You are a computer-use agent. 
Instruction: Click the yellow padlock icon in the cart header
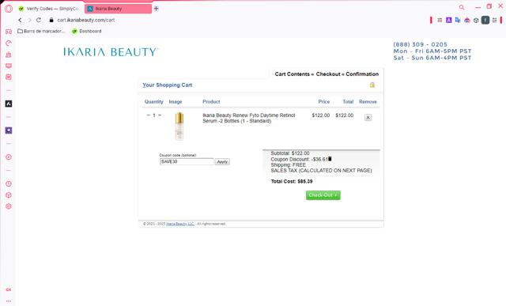pos(372,85)
